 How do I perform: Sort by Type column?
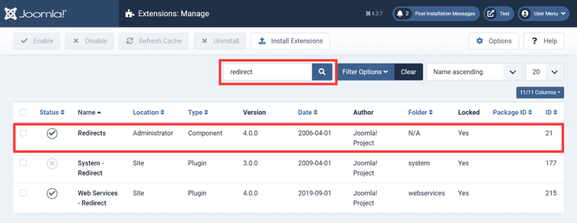[x=198, y=112]
